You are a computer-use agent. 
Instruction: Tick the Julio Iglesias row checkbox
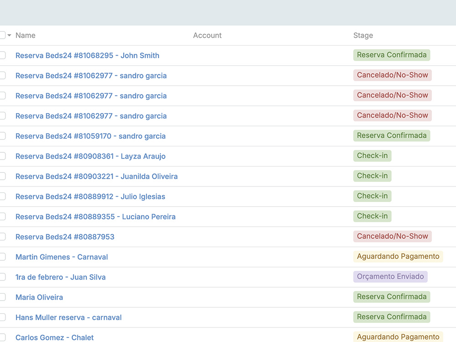(x=2, y=196)
